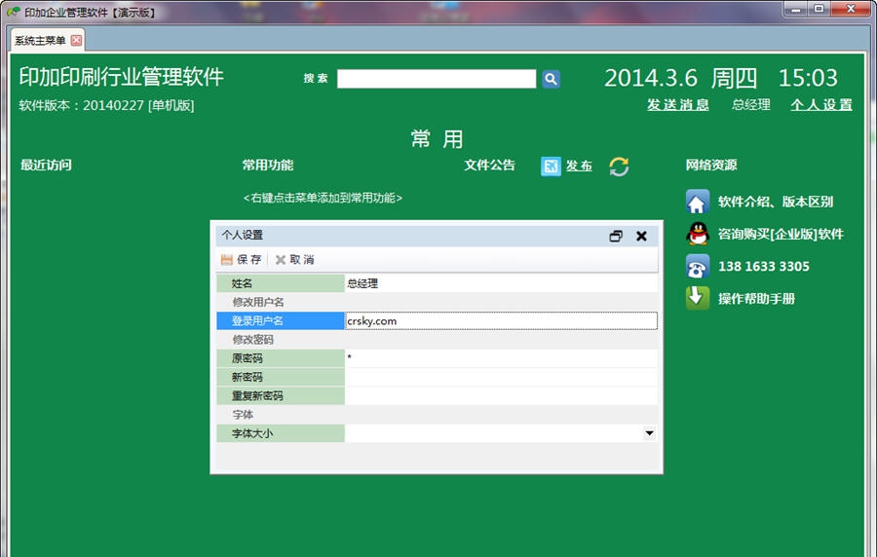Click the telephone icon near phone number
Image resolution: width=877 pixels, height=557 pixels.
click(x=698, y=266)
